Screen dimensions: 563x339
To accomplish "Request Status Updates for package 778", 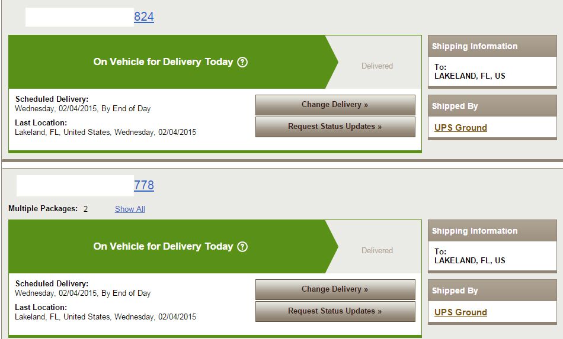I will [335, 311].
